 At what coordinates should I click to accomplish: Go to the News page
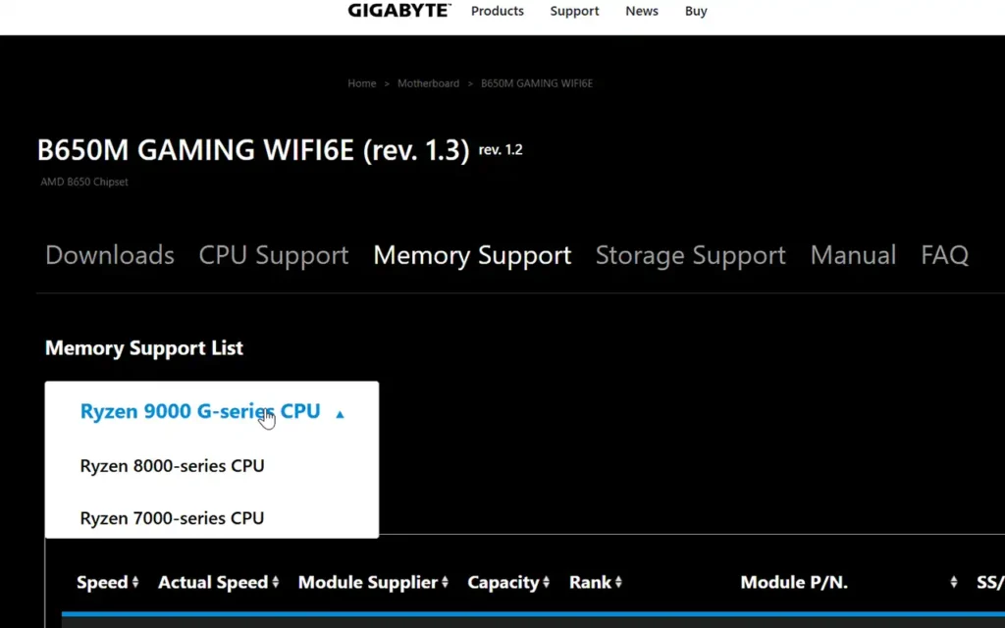(642, 11)
